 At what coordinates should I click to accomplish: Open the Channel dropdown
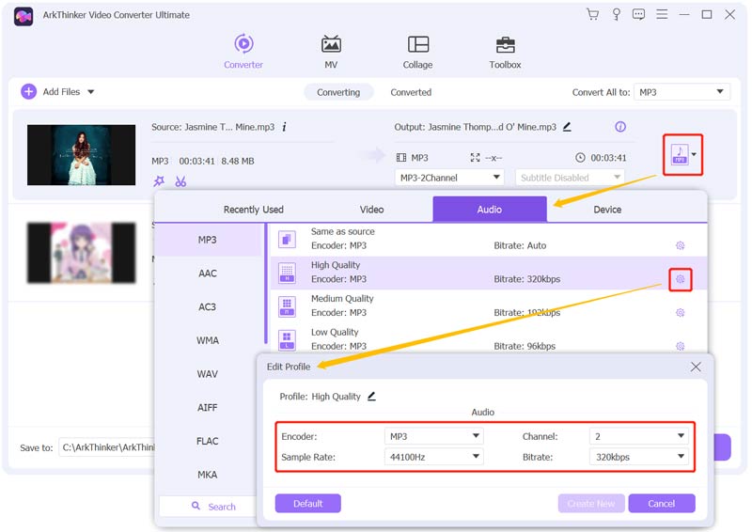638,436
